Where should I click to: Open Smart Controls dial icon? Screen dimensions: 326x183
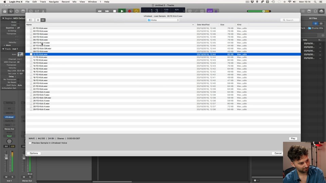pos(31,11)
